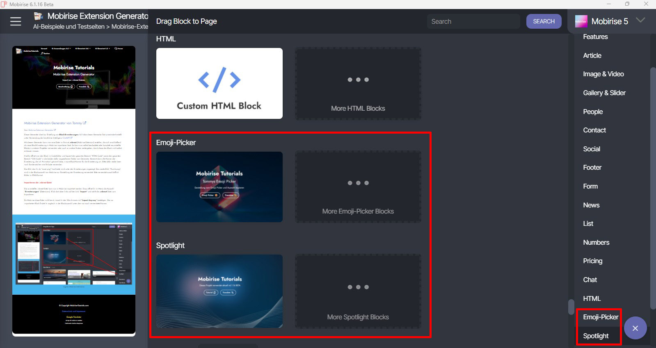Select the Custom HTML Block thumbnail
This screenshot has width=656, height=348.
(219, 84)
